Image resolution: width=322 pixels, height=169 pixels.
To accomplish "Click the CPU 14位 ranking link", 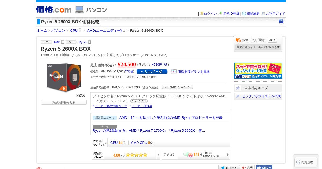I will (x=118, y=143).
